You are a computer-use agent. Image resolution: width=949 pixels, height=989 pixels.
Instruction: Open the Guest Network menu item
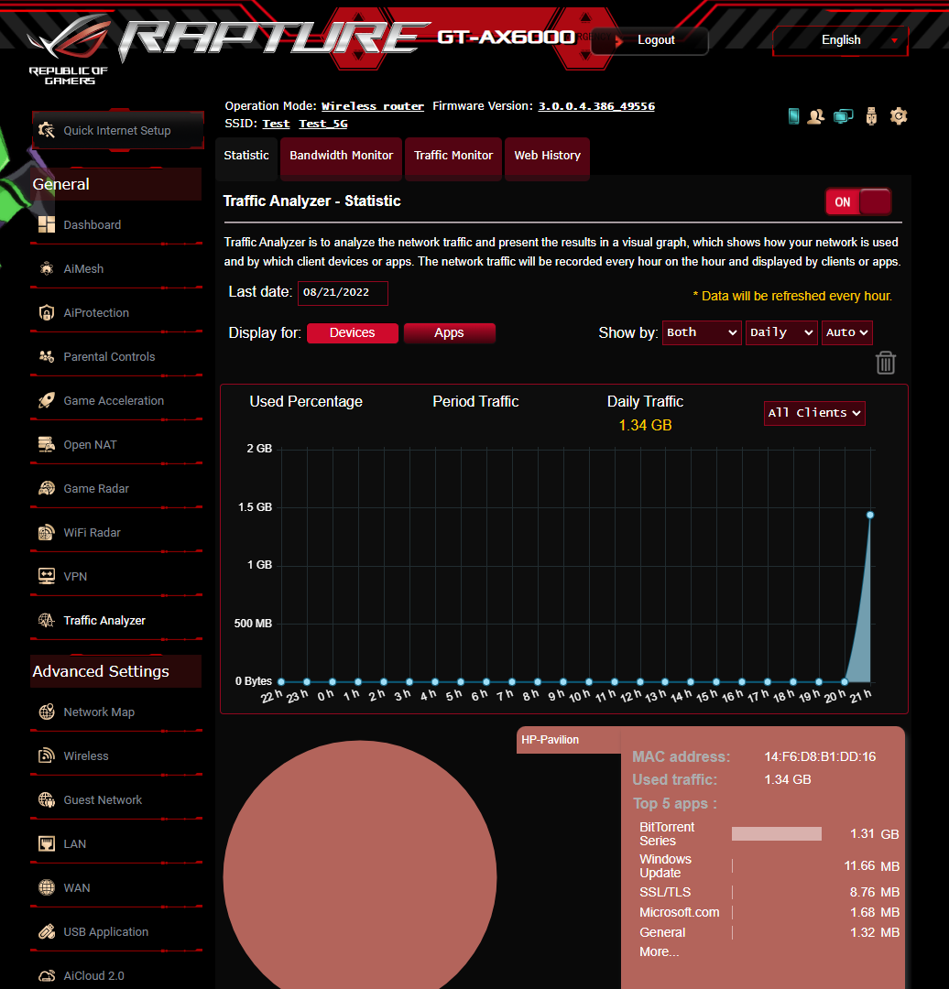[x=103, y=799]
